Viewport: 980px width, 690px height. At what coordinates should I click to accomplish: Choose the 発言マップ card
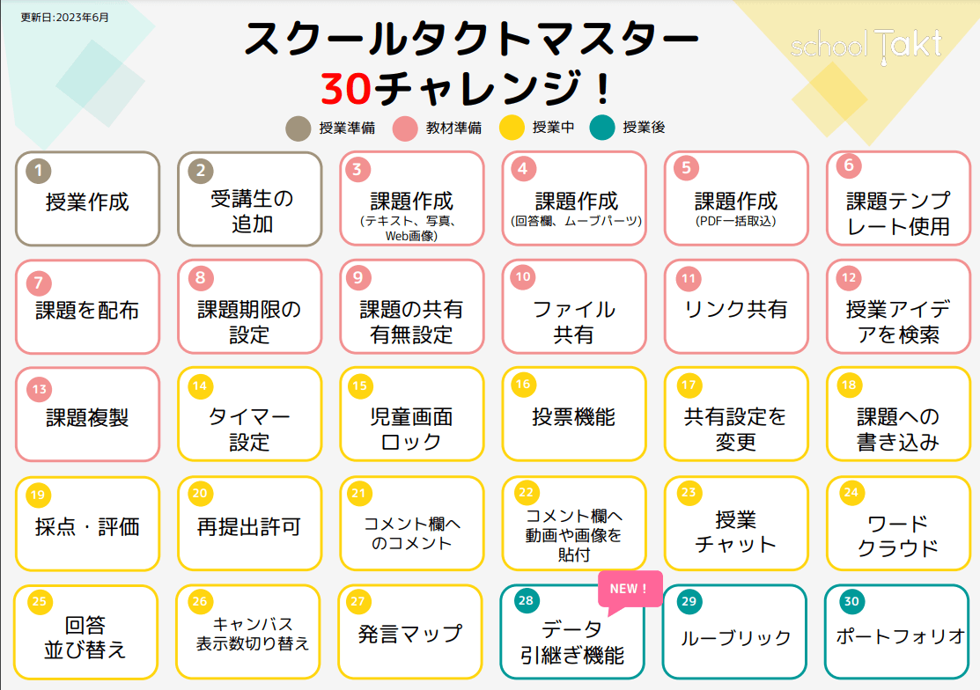click(410, 632)
